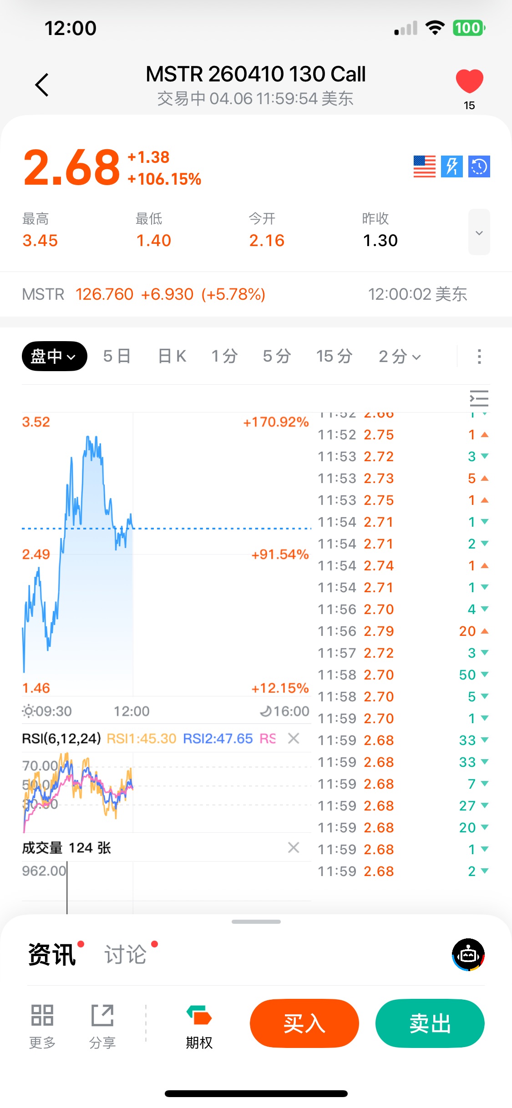Close the 成交量 volume panel
The height and width of the screenshot is (1108, 512).
tap(294, 847)
